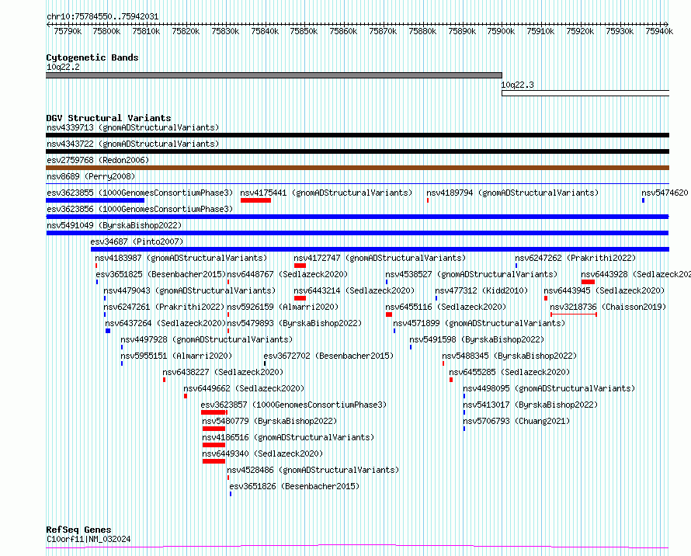Click the red nsv6443928 variant bar
This screenshot has width=691, height=556.
[x=588, y=282]
